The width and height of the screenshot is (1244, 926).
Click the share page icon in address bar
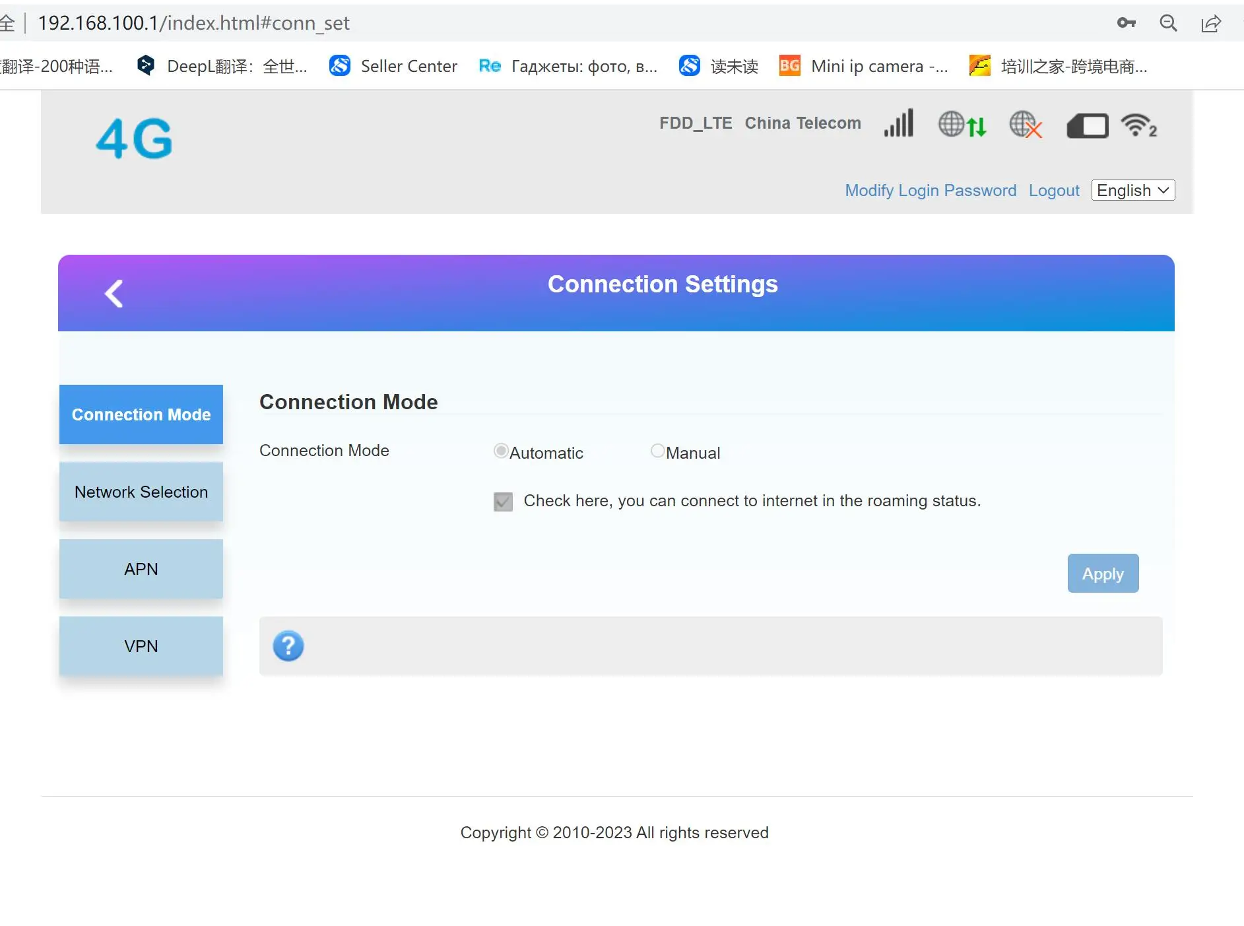1211,24
